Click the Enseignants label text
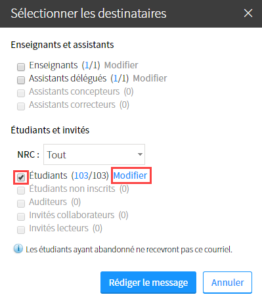Image resolution: width=262 pixels, height=299 pixels. [x=53, y=65]
